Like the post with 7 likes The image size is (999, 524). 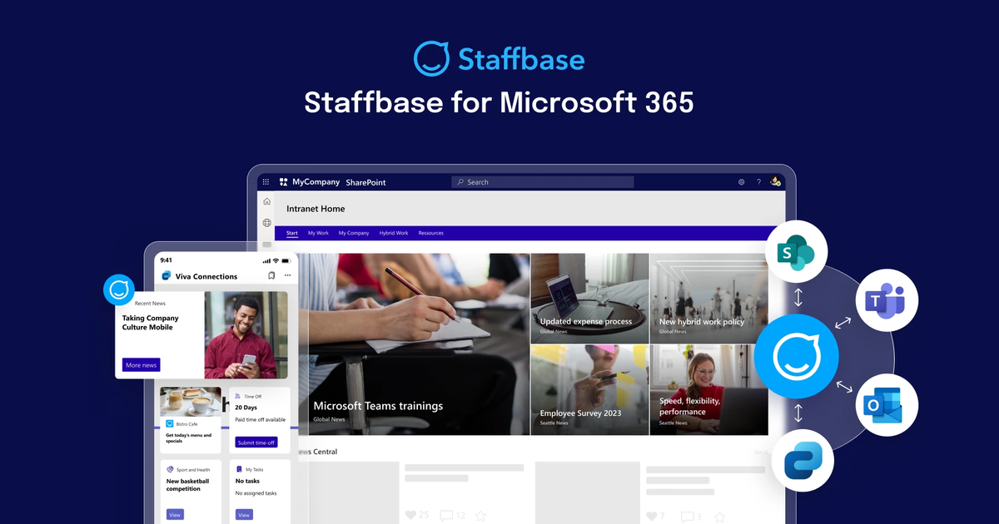[x=653, y=516]
